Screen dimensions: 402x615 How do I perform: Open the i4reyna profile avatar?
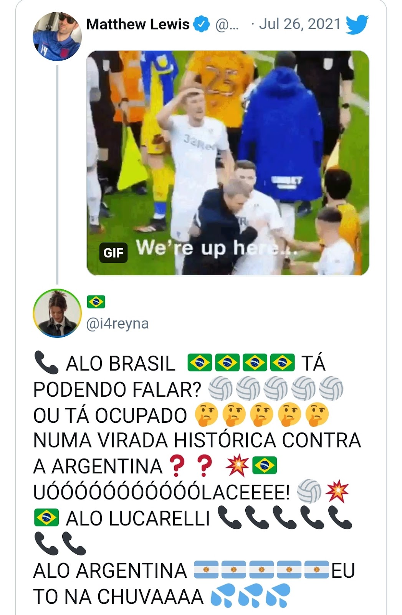pyautogui.click(x=58, y=313)
